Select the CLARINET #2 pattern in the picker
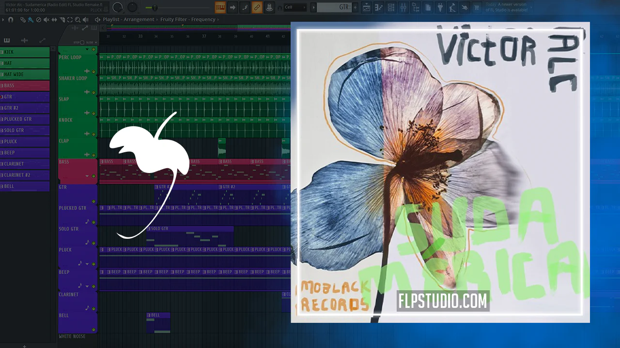The width and height of the screenshot is (620, 348). (25, 175)
